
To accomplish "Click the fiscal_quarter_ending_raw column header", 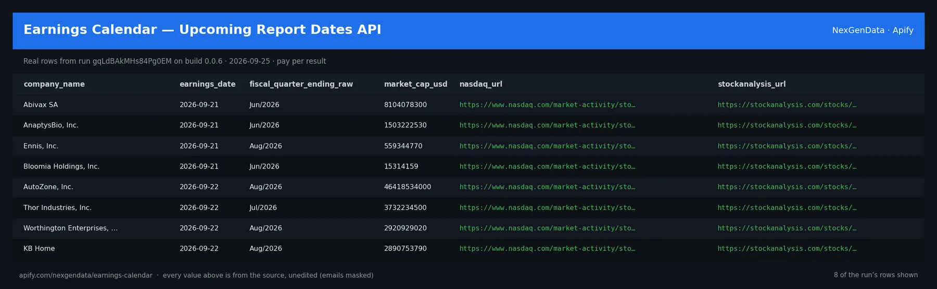I will tap(301, 84).
